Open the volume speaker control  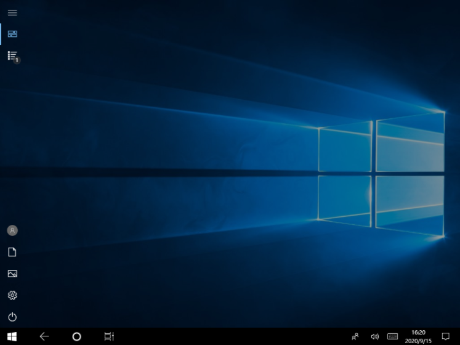tap(374, 336)
